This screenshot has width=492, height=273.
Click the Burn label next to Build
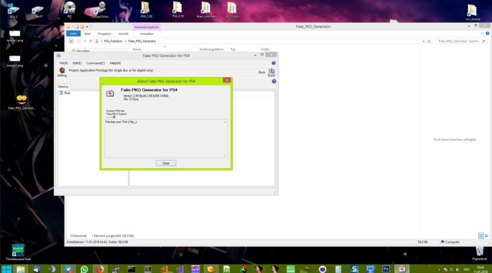pos(262,73)
